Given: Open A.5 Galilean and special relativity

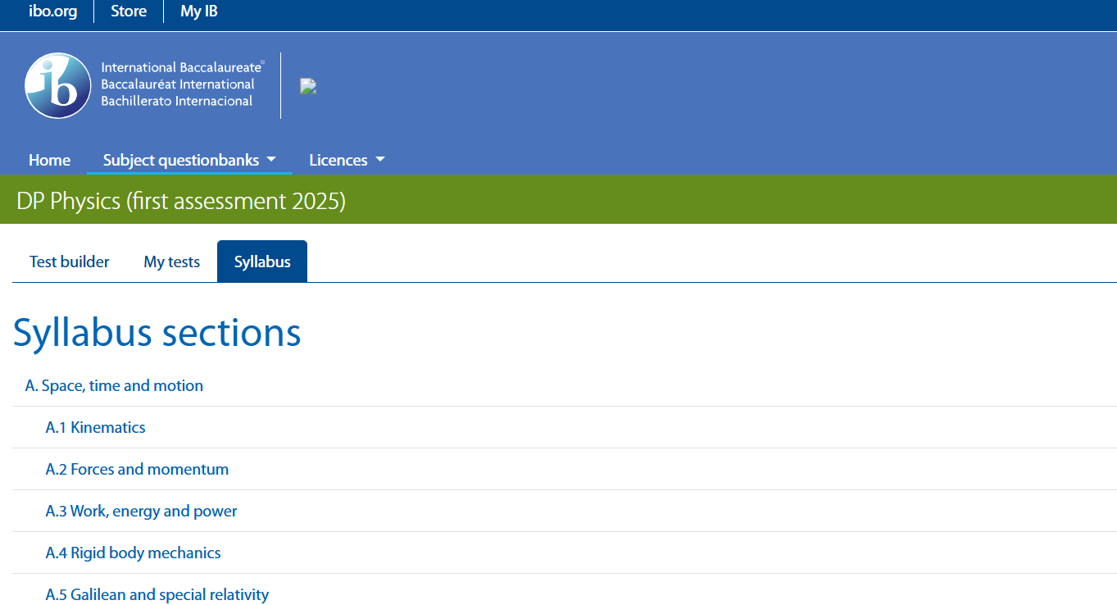Looking at the screenshot, I should [x=157, y=594].
